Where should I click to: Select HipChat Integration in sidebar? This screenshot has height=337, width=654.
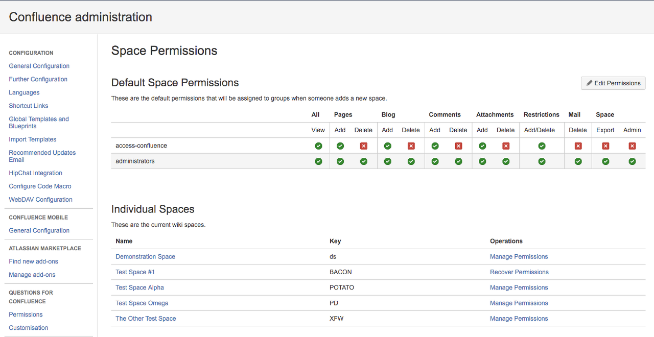coord(35,173)
